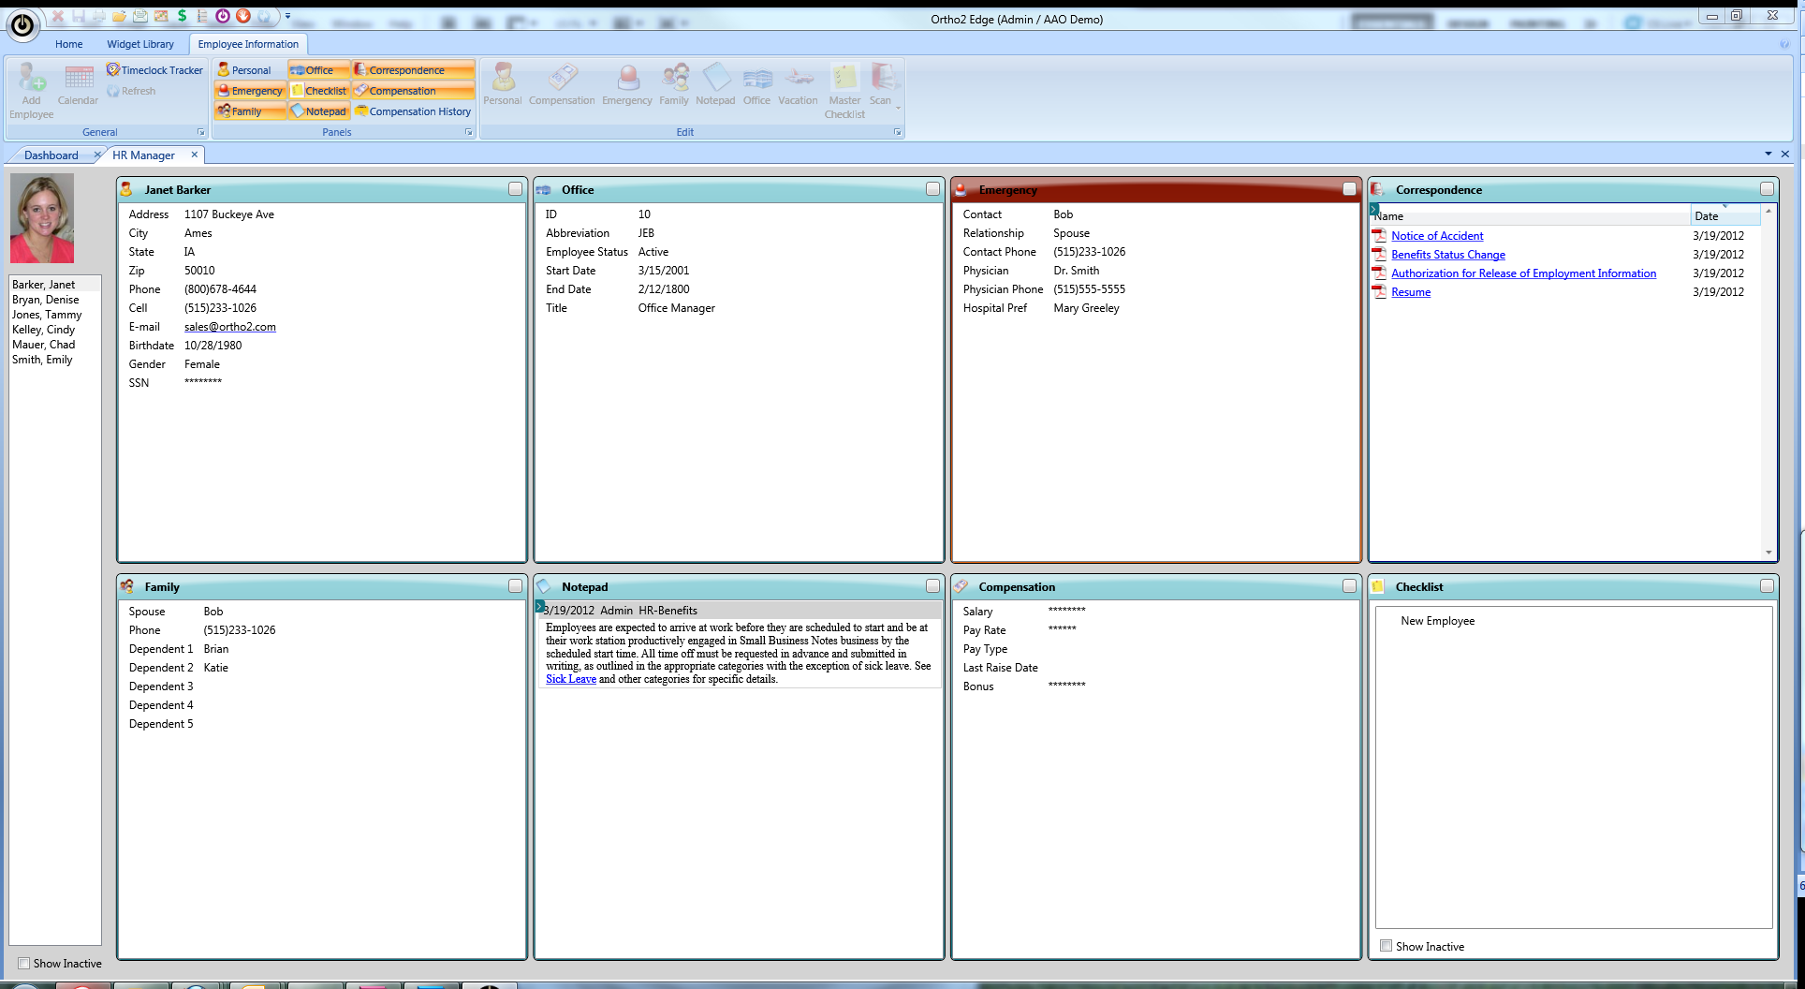Click the open folder icon in quick access toolbar
Viewport: 1805px width, 989px height.
coord(119,16)
